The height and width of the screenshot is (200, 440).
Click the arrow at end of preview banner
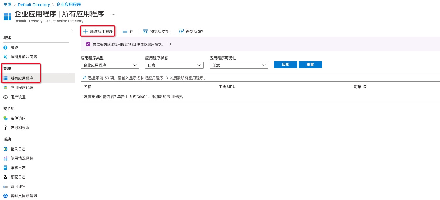pyautogui.click(x=169, y=44)
